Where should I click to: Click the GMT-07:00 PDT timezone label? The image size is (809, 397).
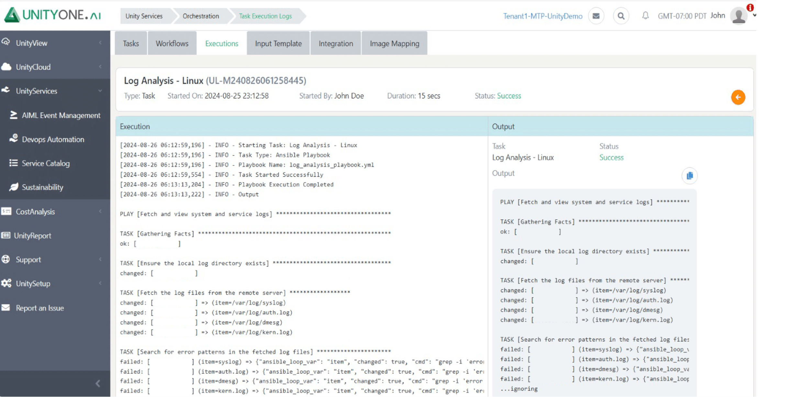tap(682, 16)
